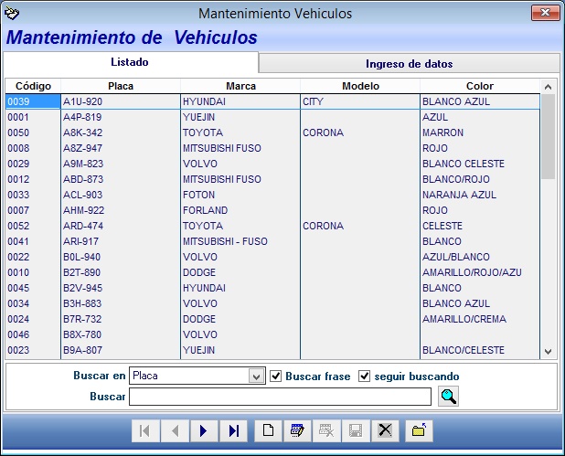Viewport: 565px width, 456px height.
Task: Go to the next record button
Action: pos(204,430)
